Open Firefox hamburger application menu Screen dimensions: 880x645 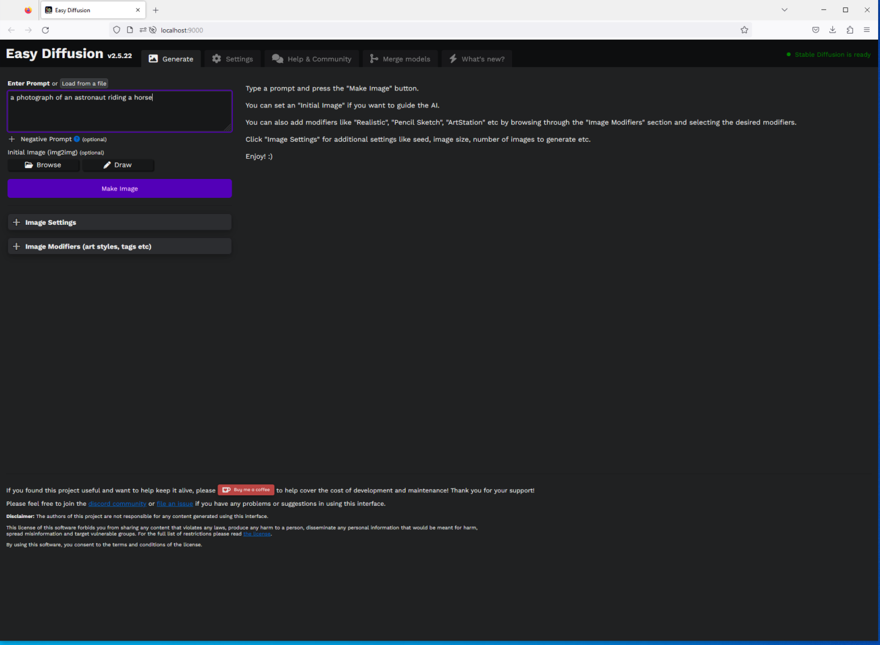click(x=867, y=30)
